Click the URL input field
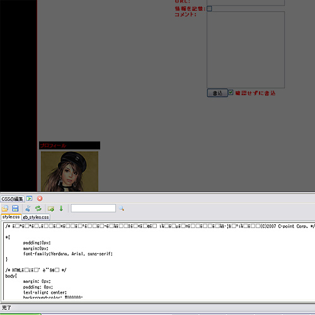This screenshot has width=315, height=315. [x=246, y=3]
